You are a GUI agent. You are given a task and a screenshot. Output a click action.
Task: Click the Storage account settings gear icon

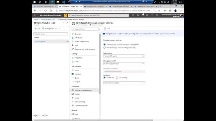73,90
